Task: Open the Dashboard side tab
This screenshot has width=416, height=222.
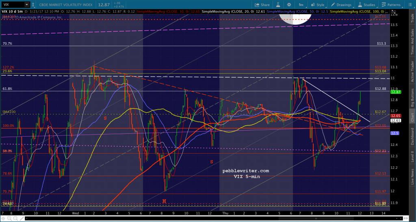Action: pos(412,136)
